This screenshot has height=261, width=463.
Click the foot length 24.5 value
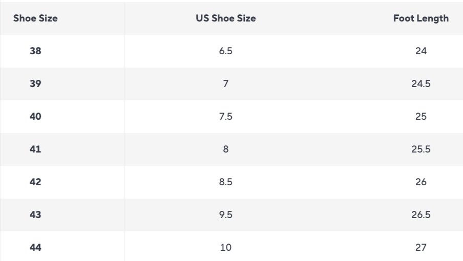(x=421, y=84)
